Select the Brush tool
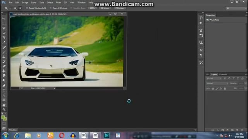The height and width of the screenshot is (139, 248). (x=4, y=52)
